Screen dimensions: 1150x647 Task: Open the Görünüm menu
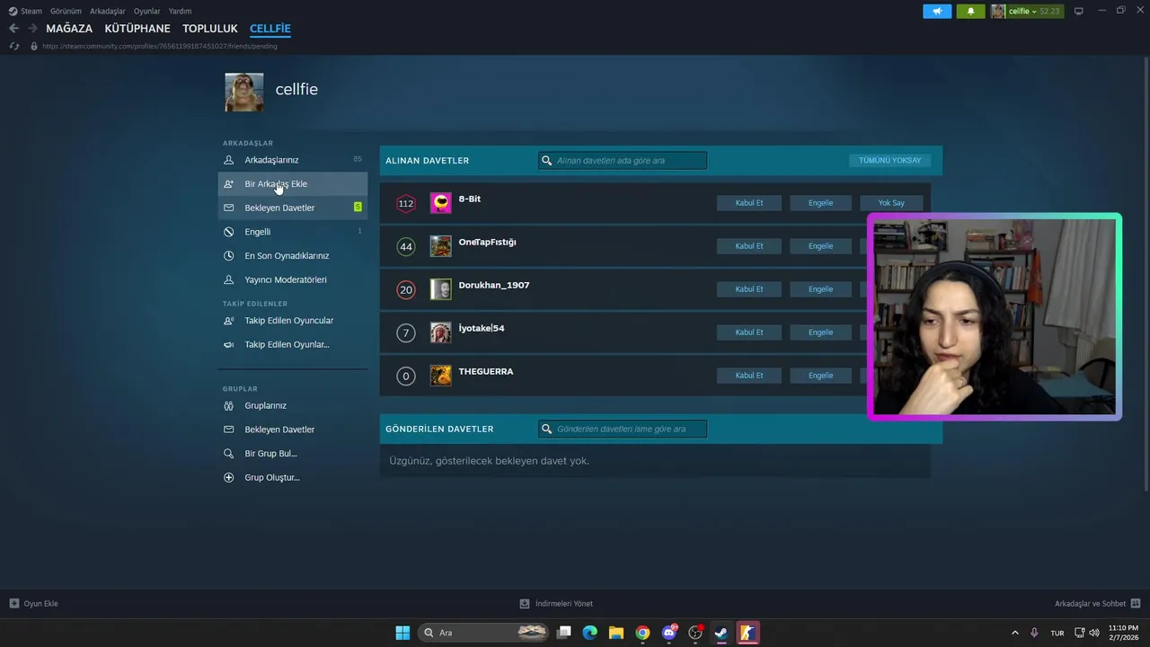tap(66, 11)
